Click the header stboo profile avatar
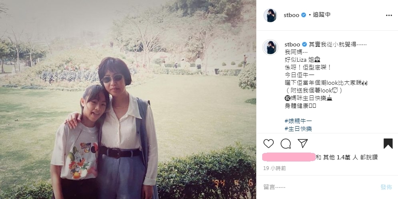Screen dimensions: 398x199 point(270,15)
